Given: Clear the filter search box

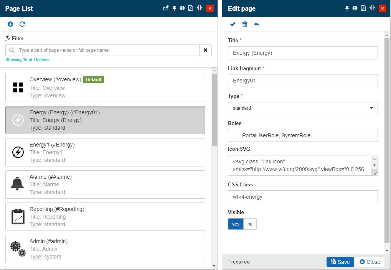Looking at the screenshot, I should pyautogui.click(x=205, y=50).
